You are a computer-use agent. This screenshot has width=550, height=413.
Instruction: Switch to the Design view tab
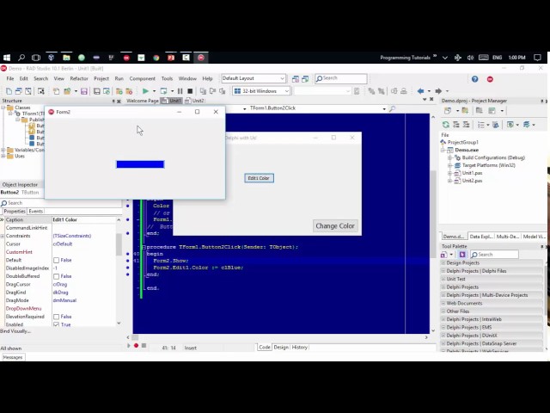281,348
